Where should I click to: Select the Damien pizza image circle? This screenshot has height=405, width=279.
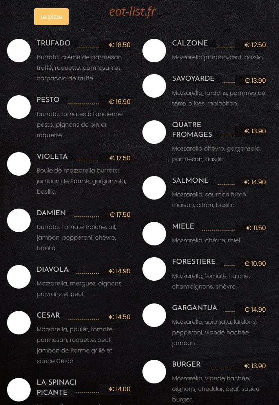[18, 220]
